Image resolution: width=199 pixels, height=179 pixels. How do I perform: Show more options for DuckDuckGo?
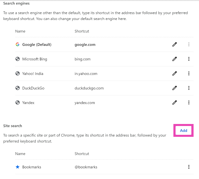coord(189,88)
